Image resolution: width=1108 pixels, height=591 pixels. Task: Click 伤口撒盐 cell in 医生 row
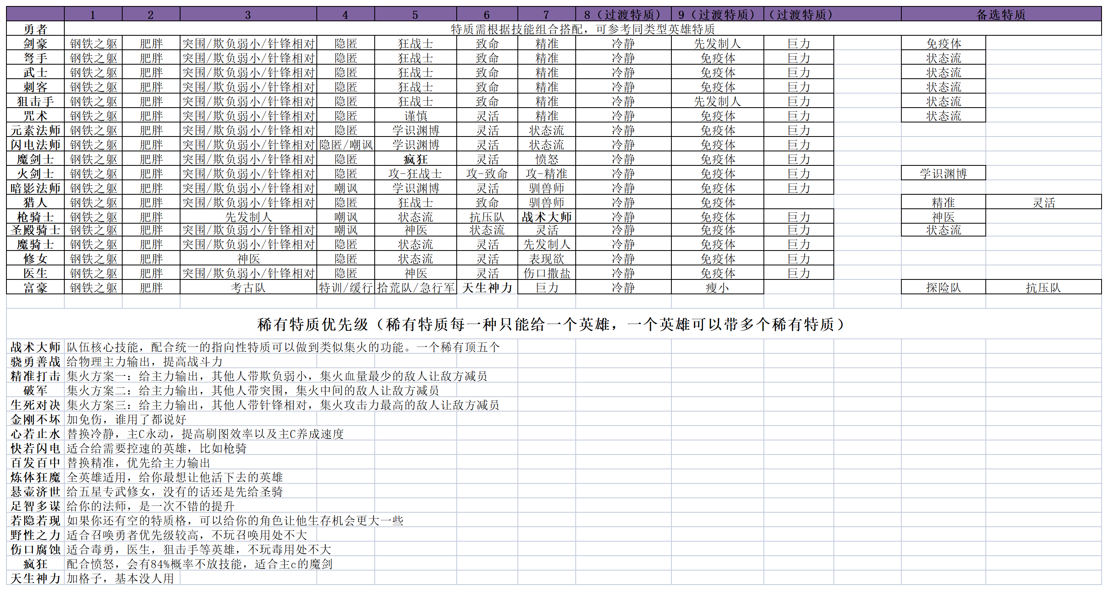547,273
